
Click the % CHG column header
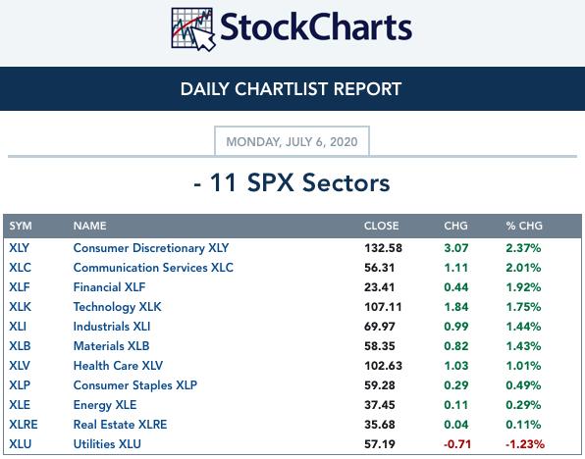pyautogui.click(x=524, y=226)
